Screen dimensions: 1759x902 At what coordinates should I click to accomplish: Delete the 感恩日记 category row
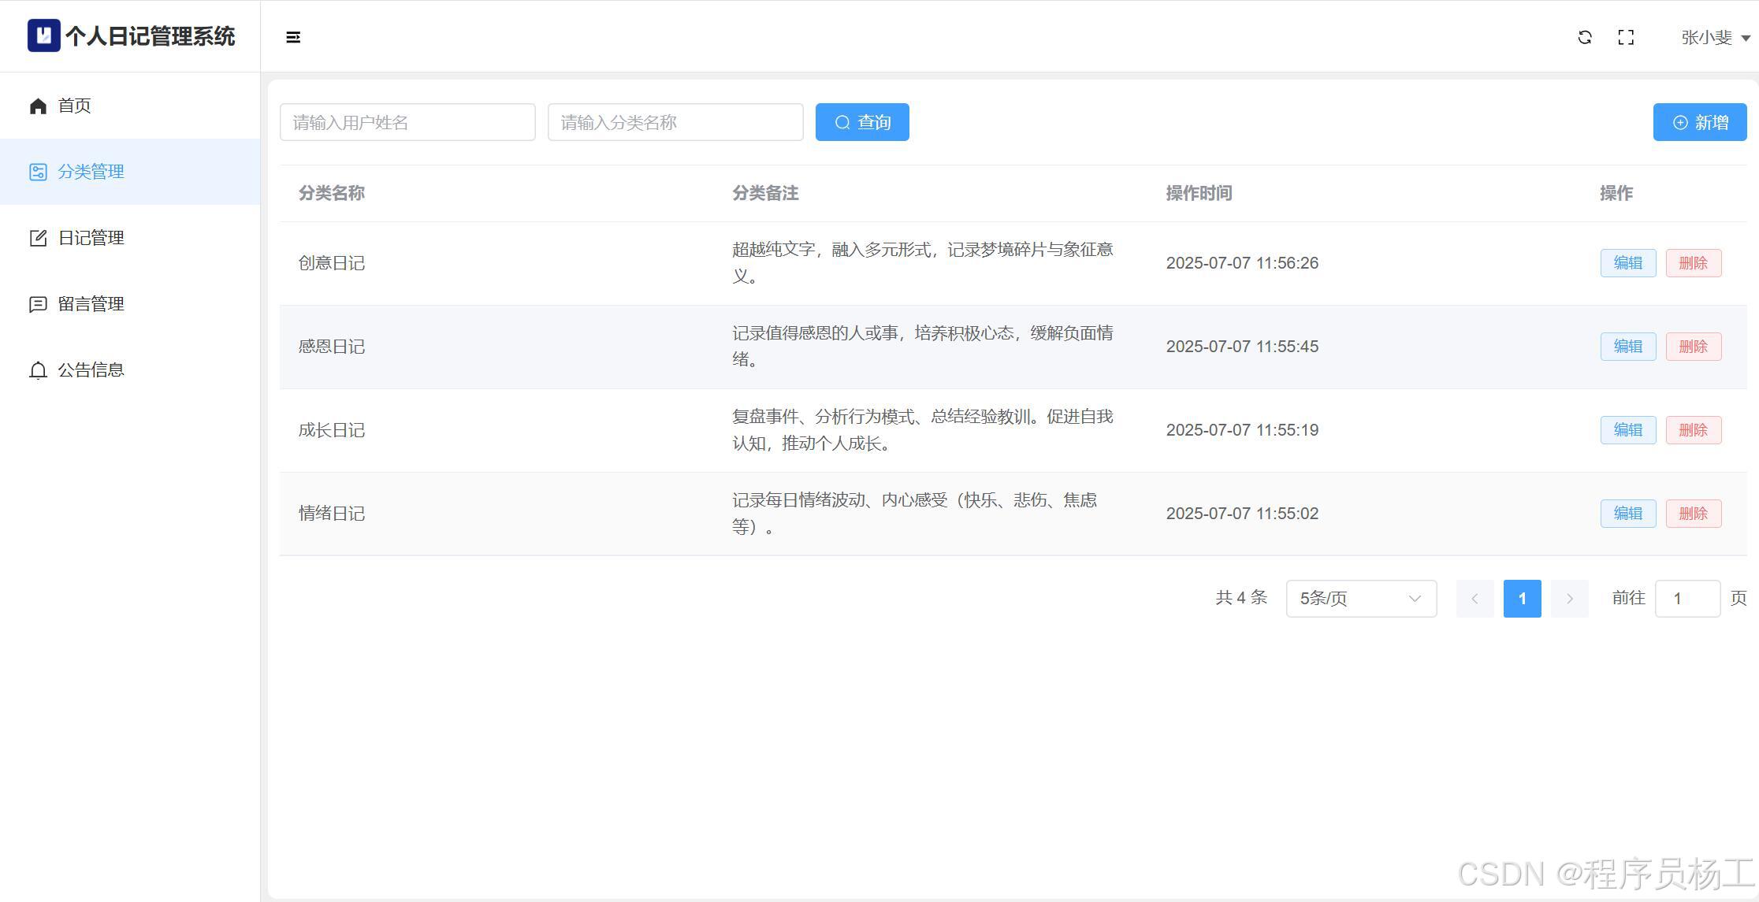pyautogui.click(x=1693, y=347)
